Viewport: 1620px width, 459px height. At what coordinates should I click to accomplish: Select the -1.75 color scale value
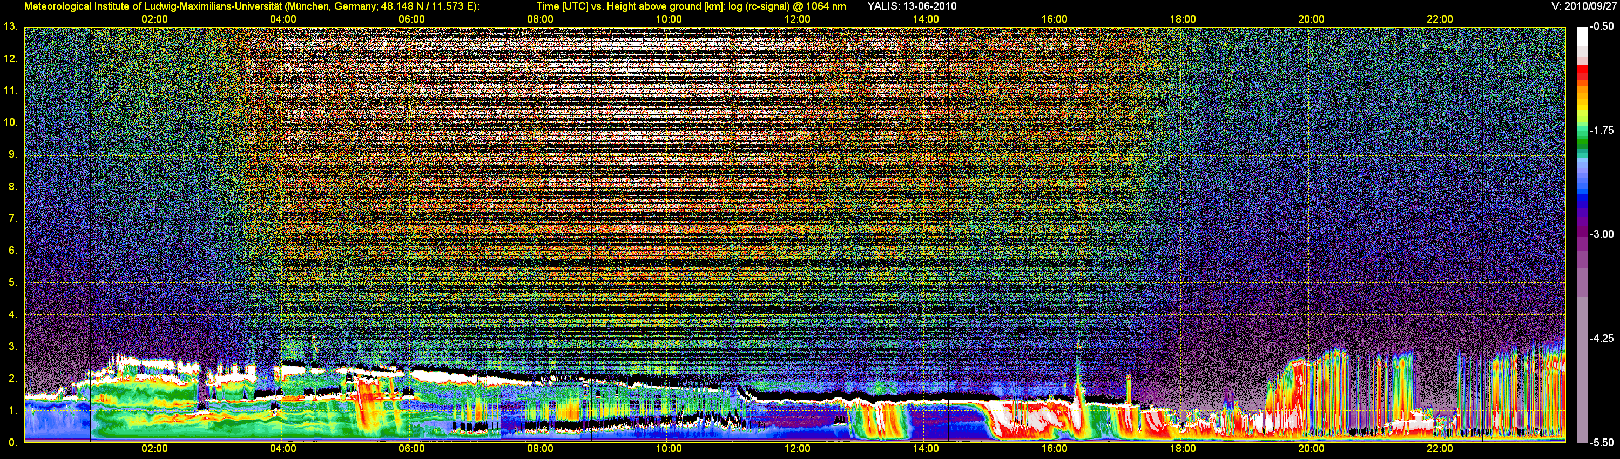[x=1602, y=130]
